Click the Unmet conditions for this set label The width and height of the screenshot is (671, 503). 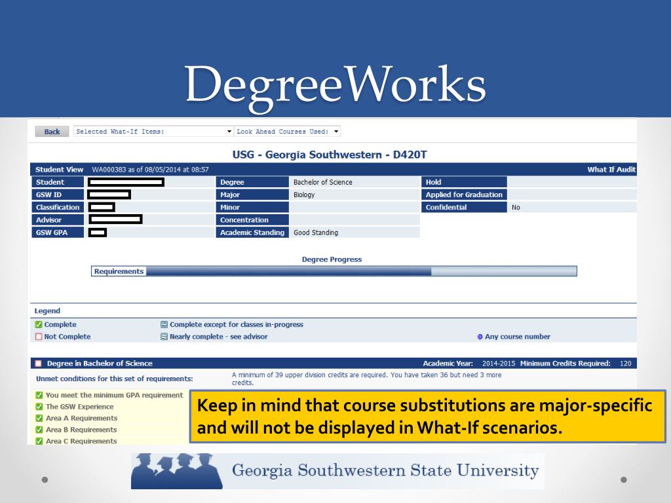(114, 379)
